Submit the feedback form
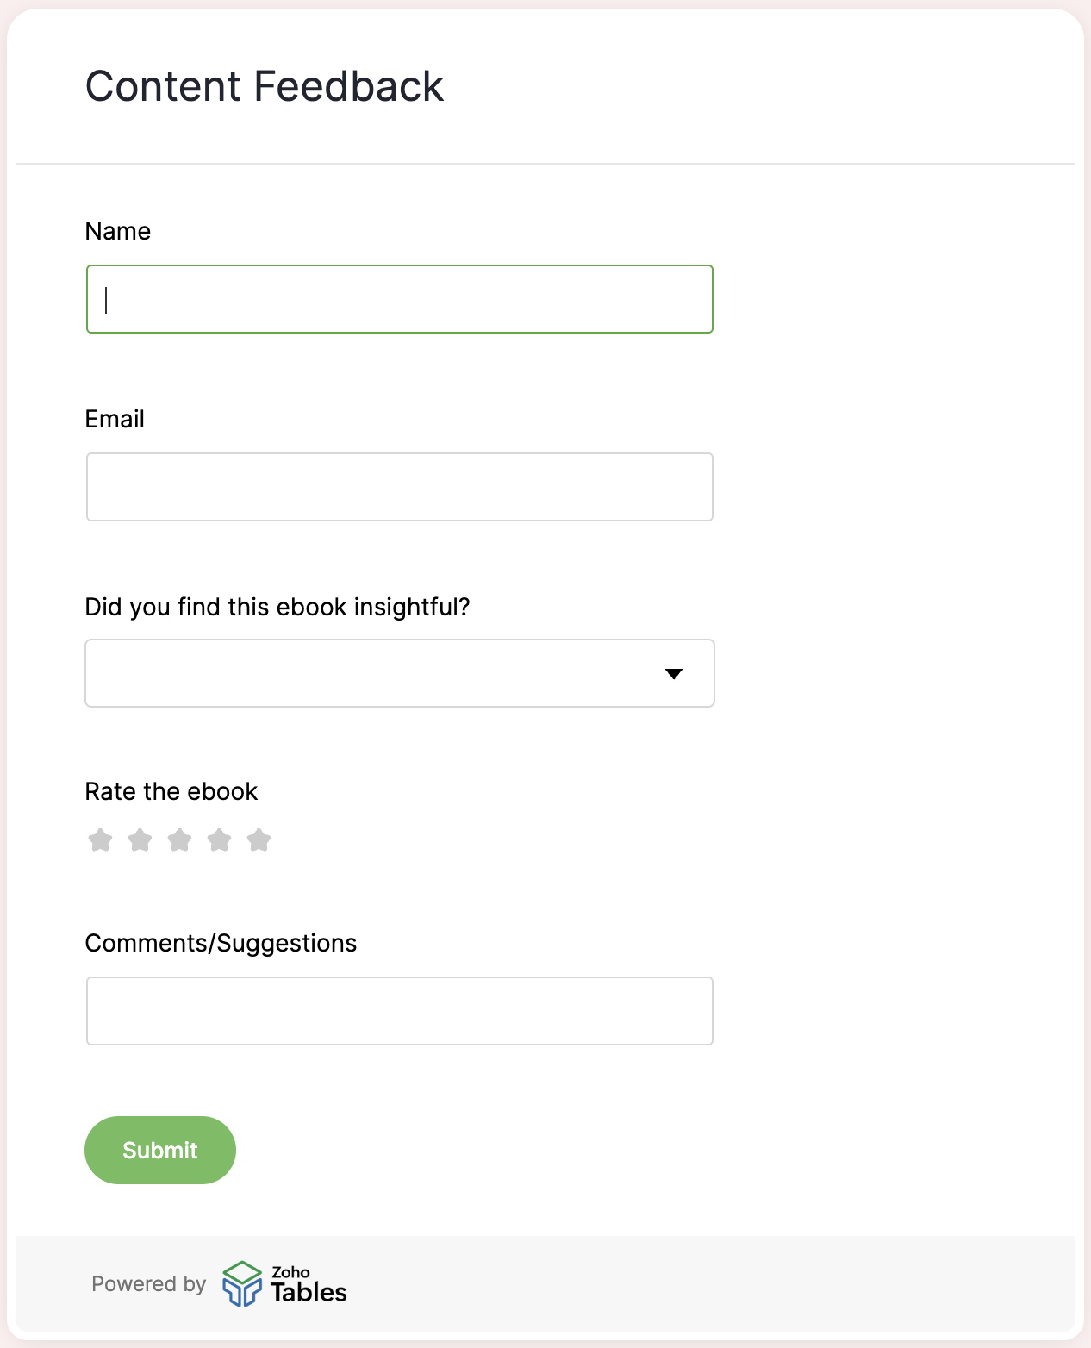This screenshot has height=1348, width=1091. pos(160,1150)
